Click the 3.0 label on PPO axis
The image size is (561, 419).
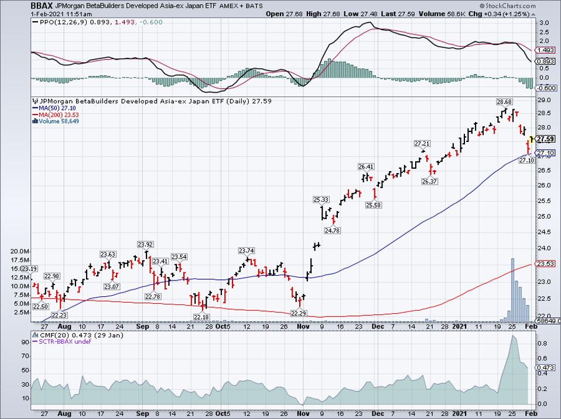544,23
